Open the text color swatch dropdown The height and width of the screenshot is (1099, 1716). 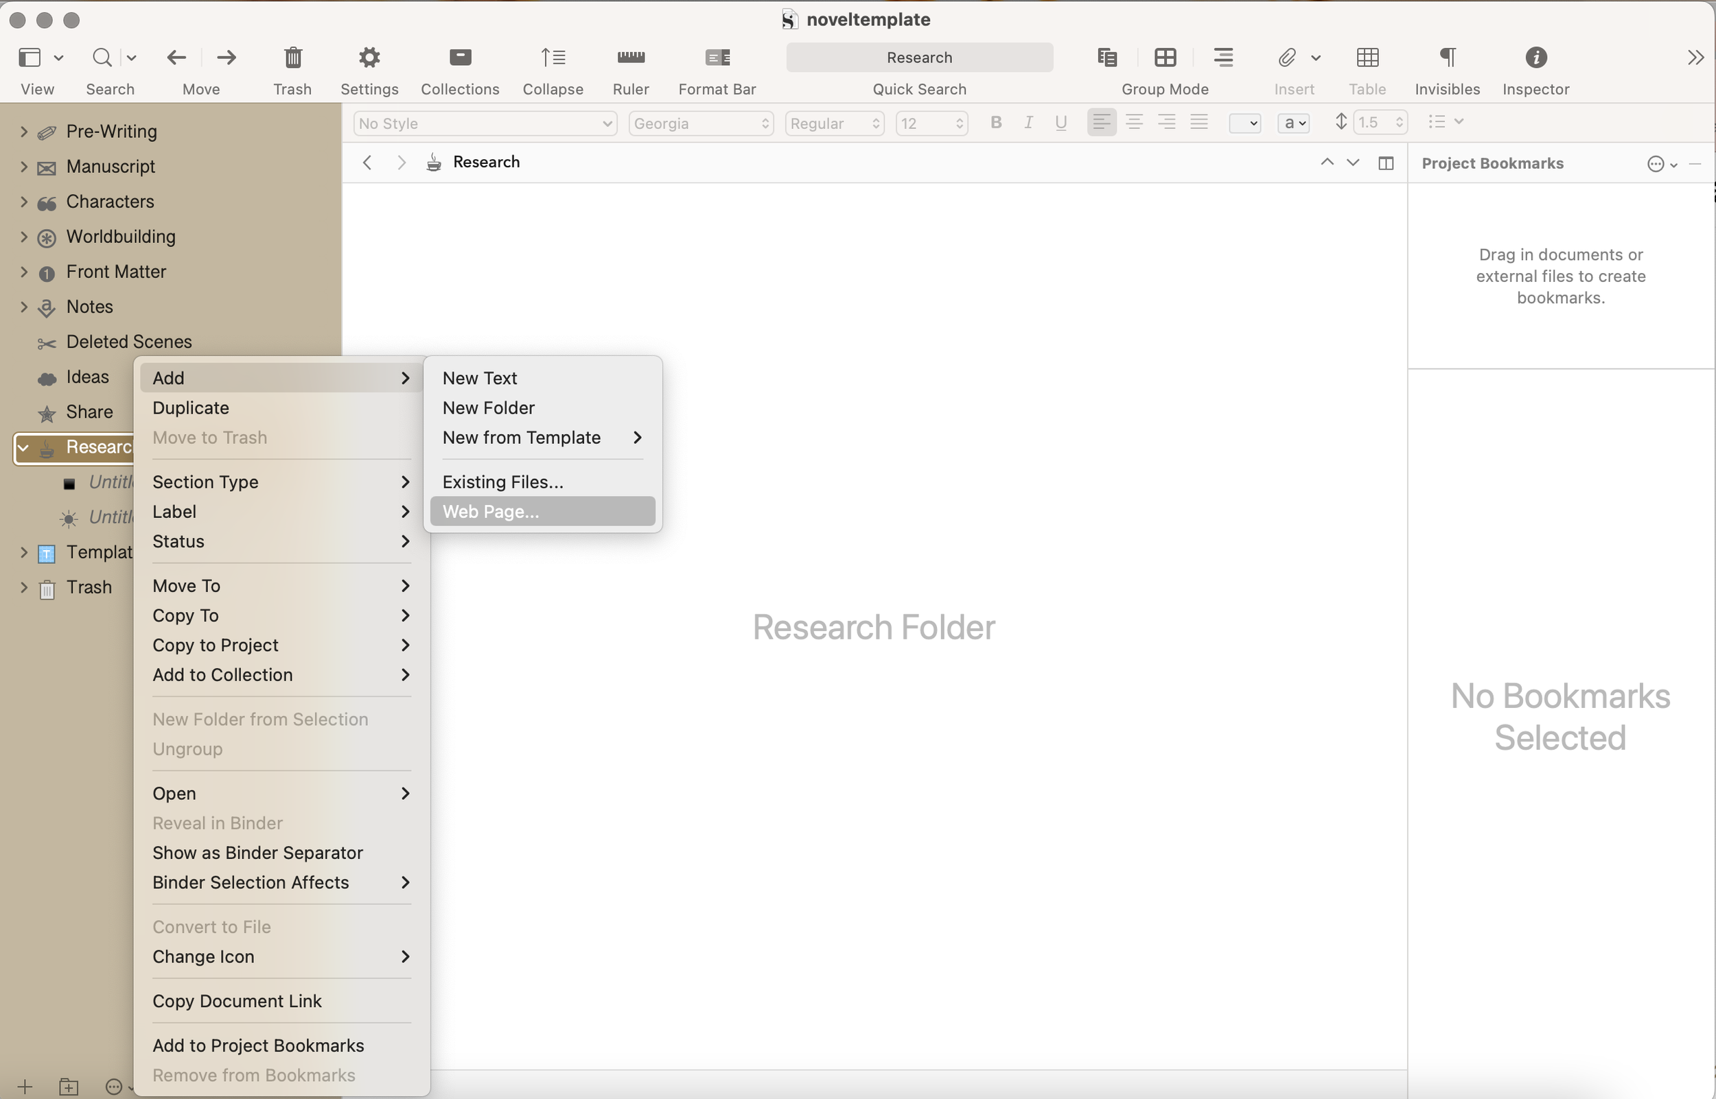tap(1244, 123)
